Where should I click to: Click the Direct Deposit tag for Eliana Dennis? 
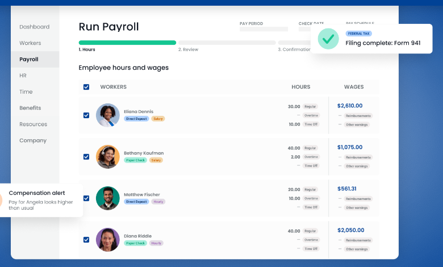tap(136, 119)
